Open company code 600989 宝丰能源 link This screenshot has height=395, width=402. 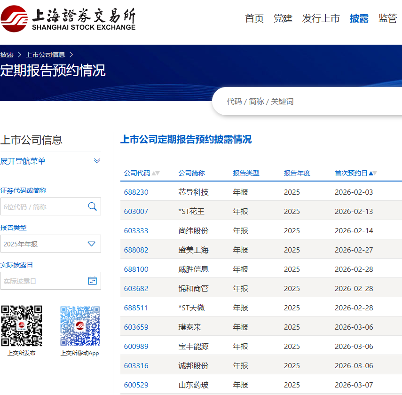click(x=136, y=347)
